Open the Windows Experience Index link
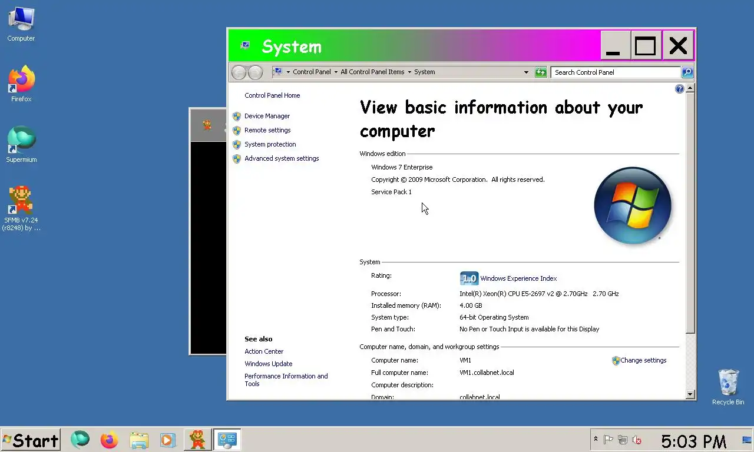 [518, 278]
